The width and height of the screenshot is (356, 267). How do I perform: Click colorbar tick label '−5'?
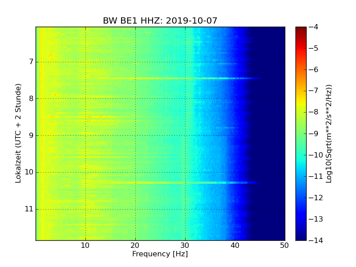pyautogui.click(x=314, y=48)
